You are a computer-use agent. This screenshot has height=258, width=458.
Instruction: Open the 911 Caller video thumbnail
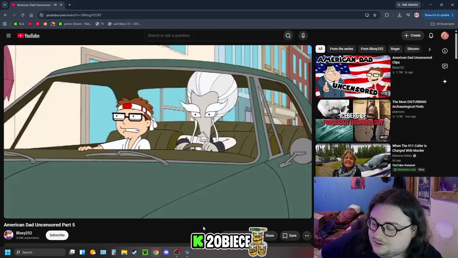click(x=353, y=160)
